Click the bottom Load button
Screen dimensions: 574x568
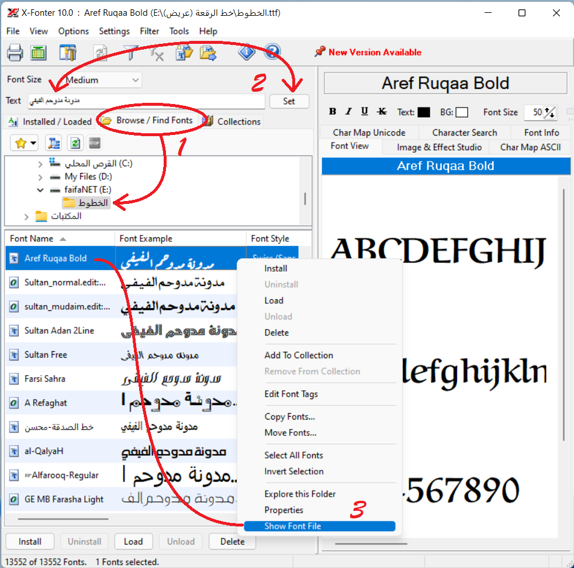click(133, 541)
